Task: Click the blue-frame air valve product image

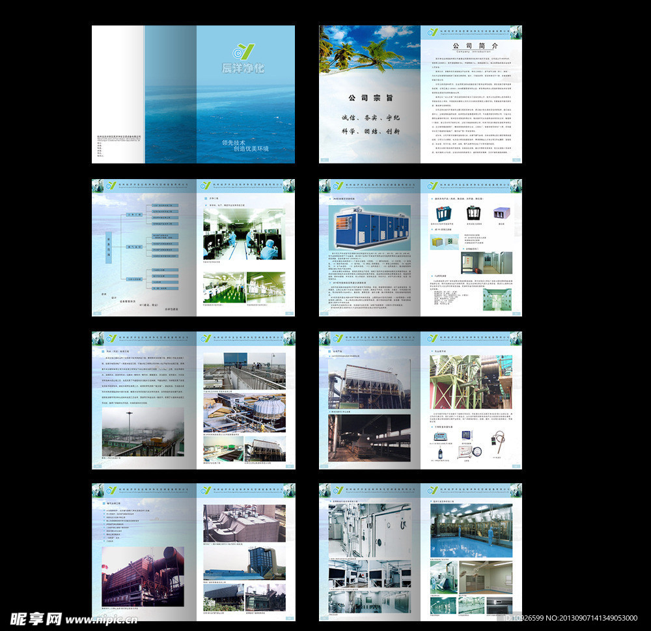Action: tap(444, 214)
